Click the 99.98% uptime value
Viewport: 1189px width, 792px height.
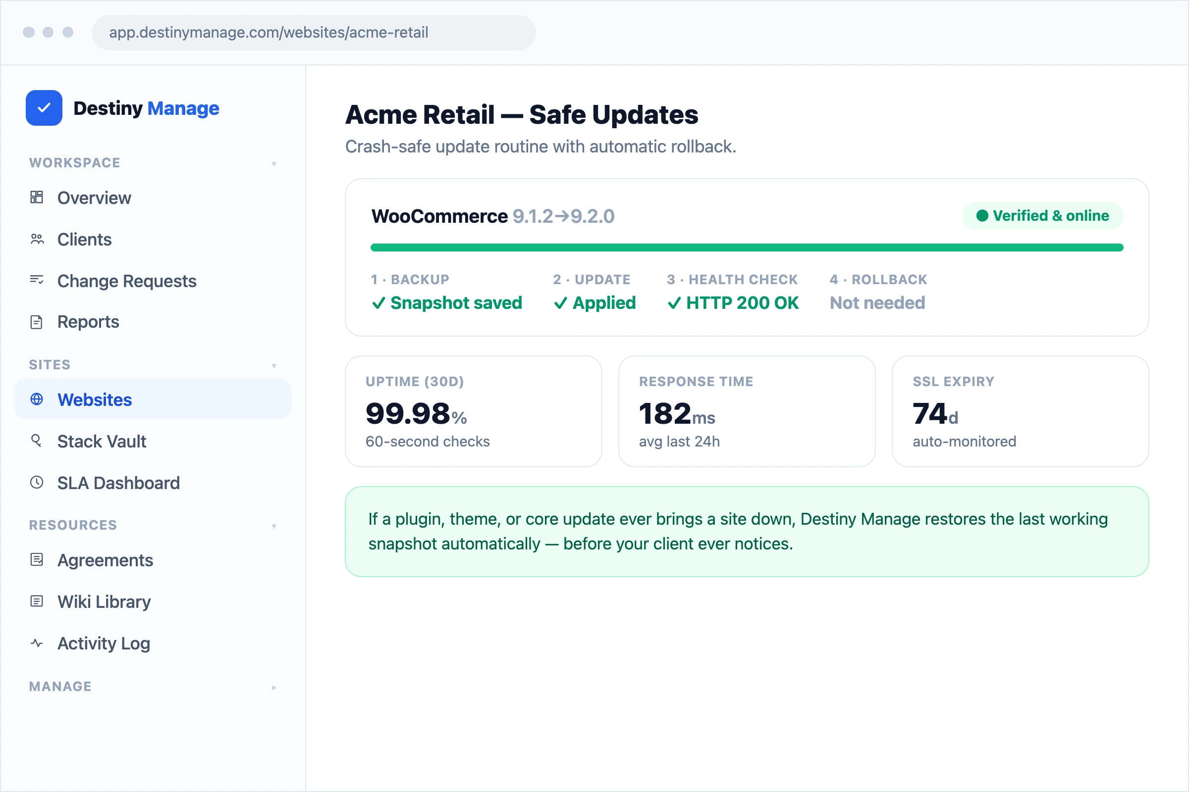click(416, 413)
